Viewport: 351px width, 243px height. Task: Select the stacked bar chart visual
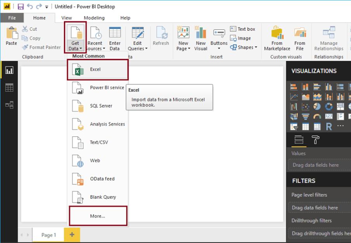(294, 86)
